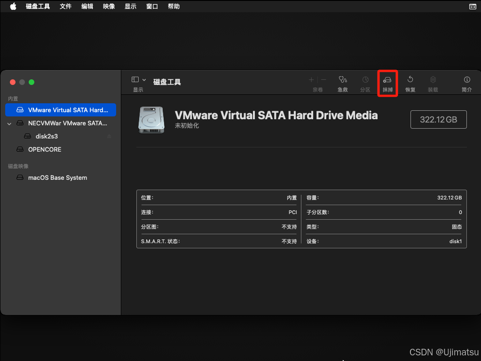Run 急救 First Aid stethoscope tool
The height and width of the screenshot is (361, 481).
click(x=343, y=80)
